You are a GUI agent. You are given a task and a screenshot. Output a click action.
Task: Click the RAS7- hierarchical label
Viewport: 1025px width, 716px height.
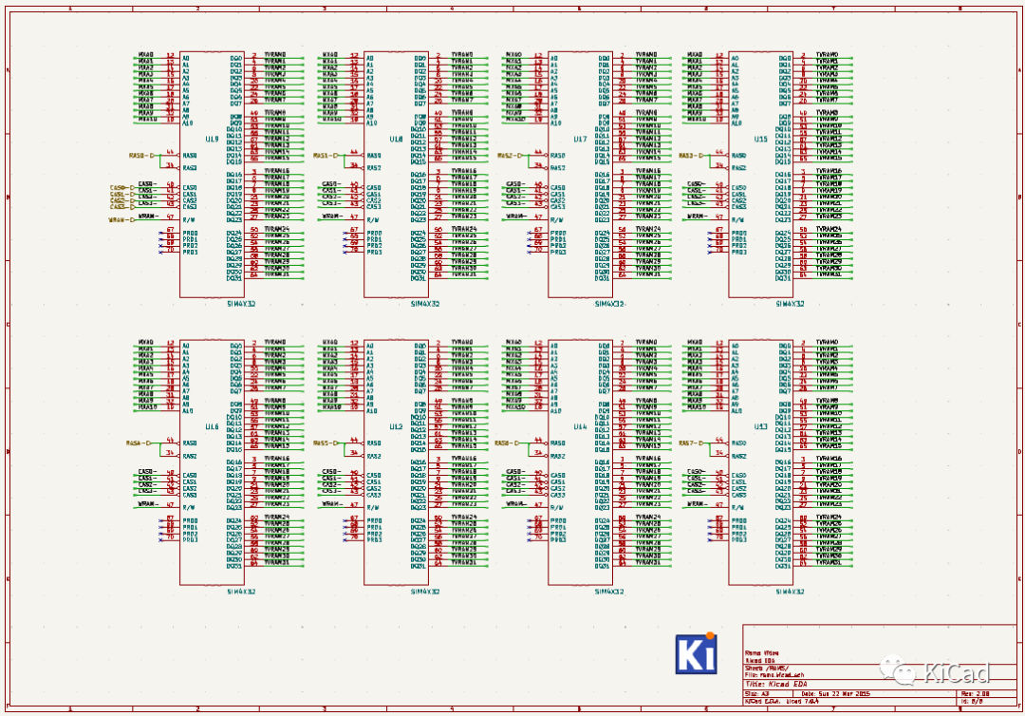click(x=692, y=443)
